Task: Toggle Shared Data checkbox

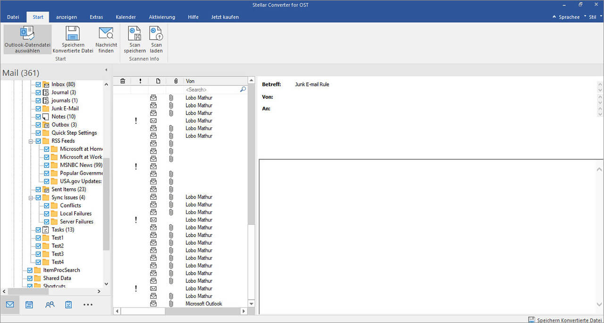Action: point(30,278)
